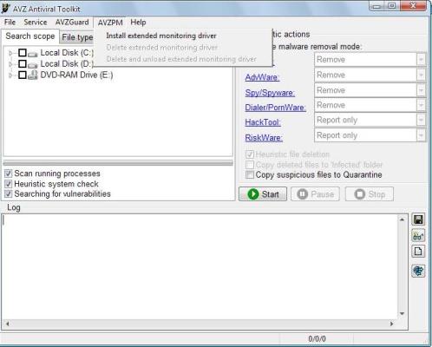Toggle Heuristic system check checkbox

point(8,184)
